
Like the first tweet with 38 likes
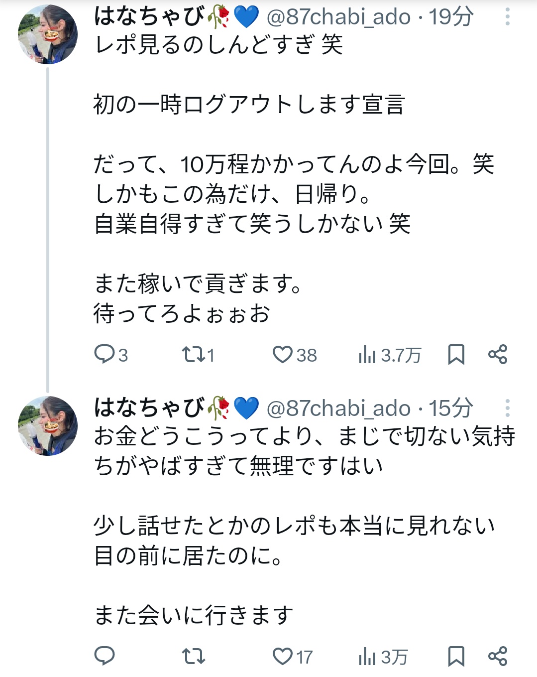pos(295,355)
